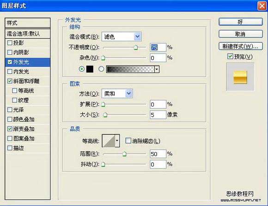Click the 好 OK button

[x=240, y=22]
